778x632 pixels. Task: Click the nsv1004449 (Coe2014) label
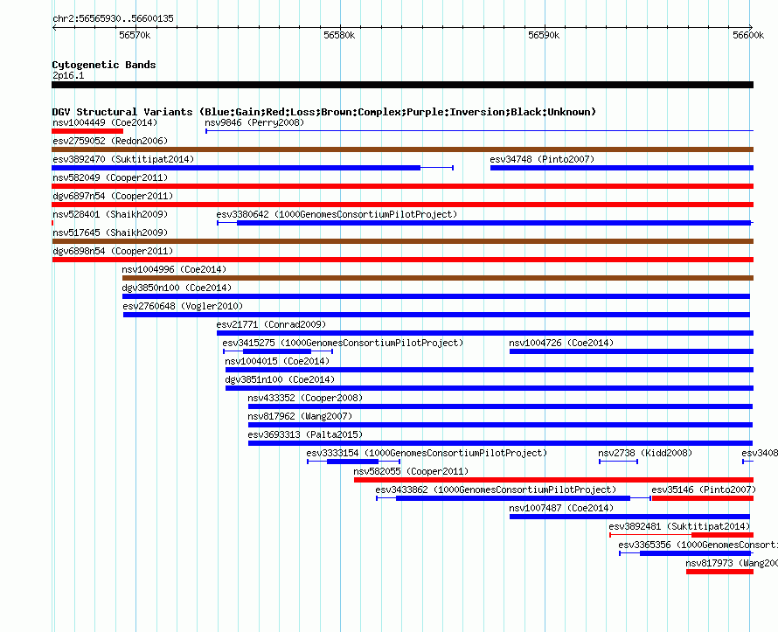click(105, 122)
